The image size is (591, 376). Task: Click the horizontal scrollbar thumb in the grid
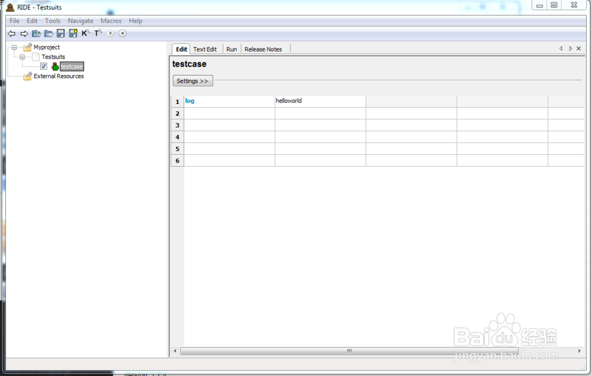[x=349, y=351]
